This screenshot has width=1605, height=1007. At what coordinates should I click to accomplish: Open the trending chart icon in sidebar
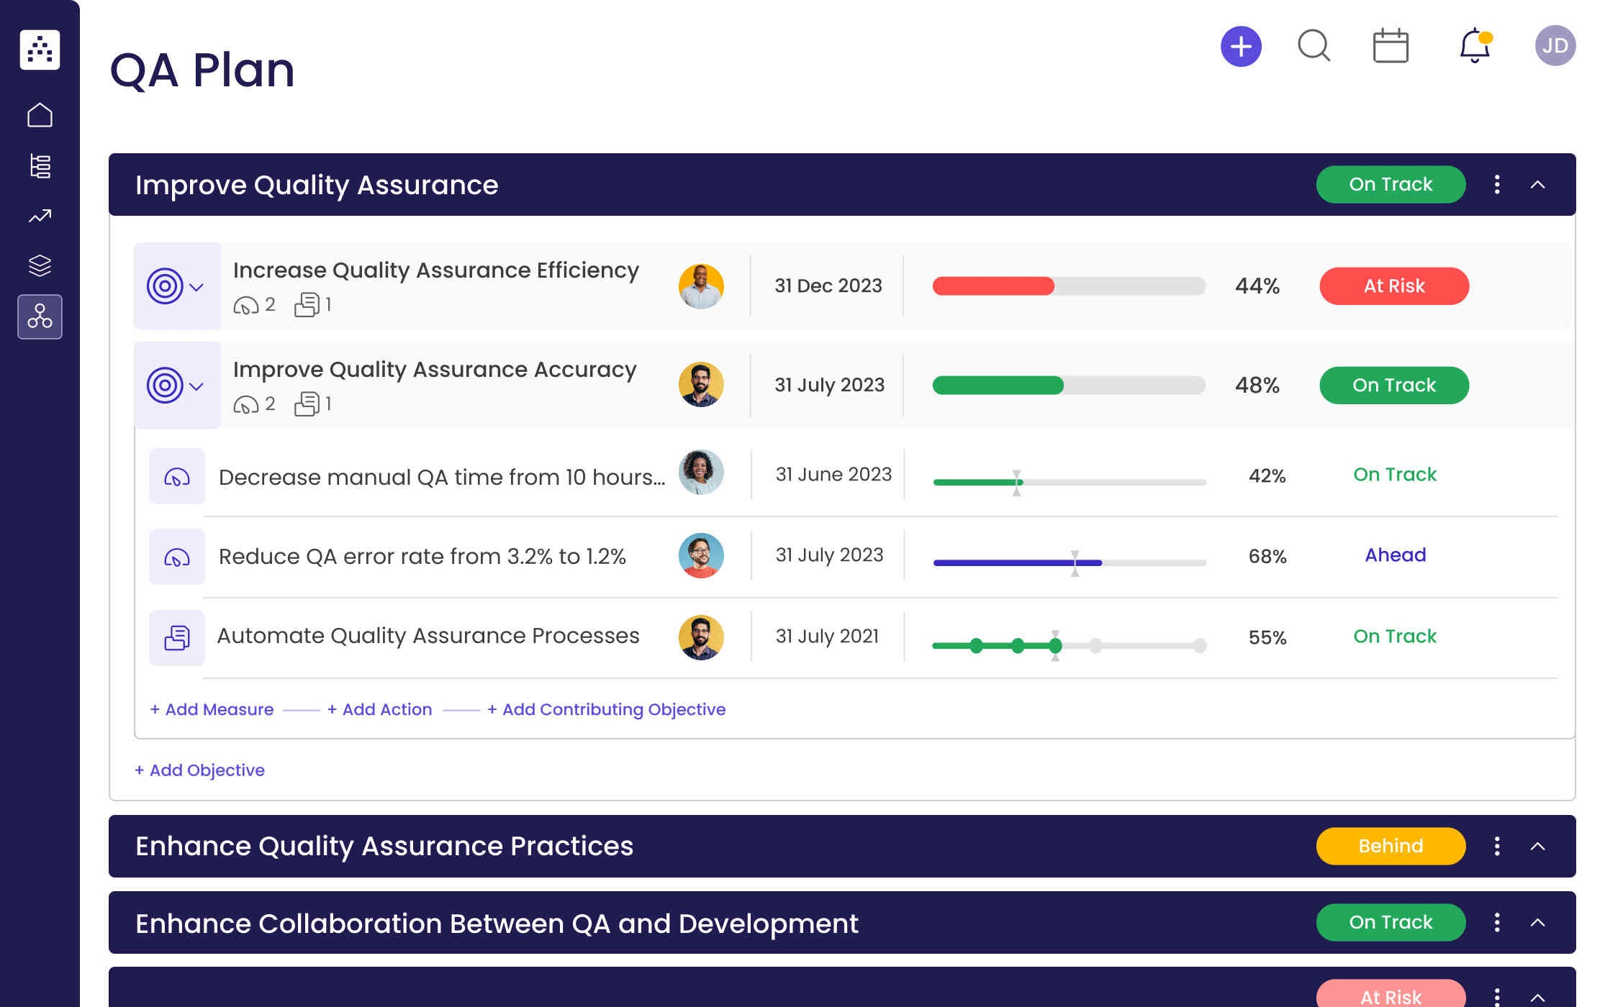click(40, 216)
